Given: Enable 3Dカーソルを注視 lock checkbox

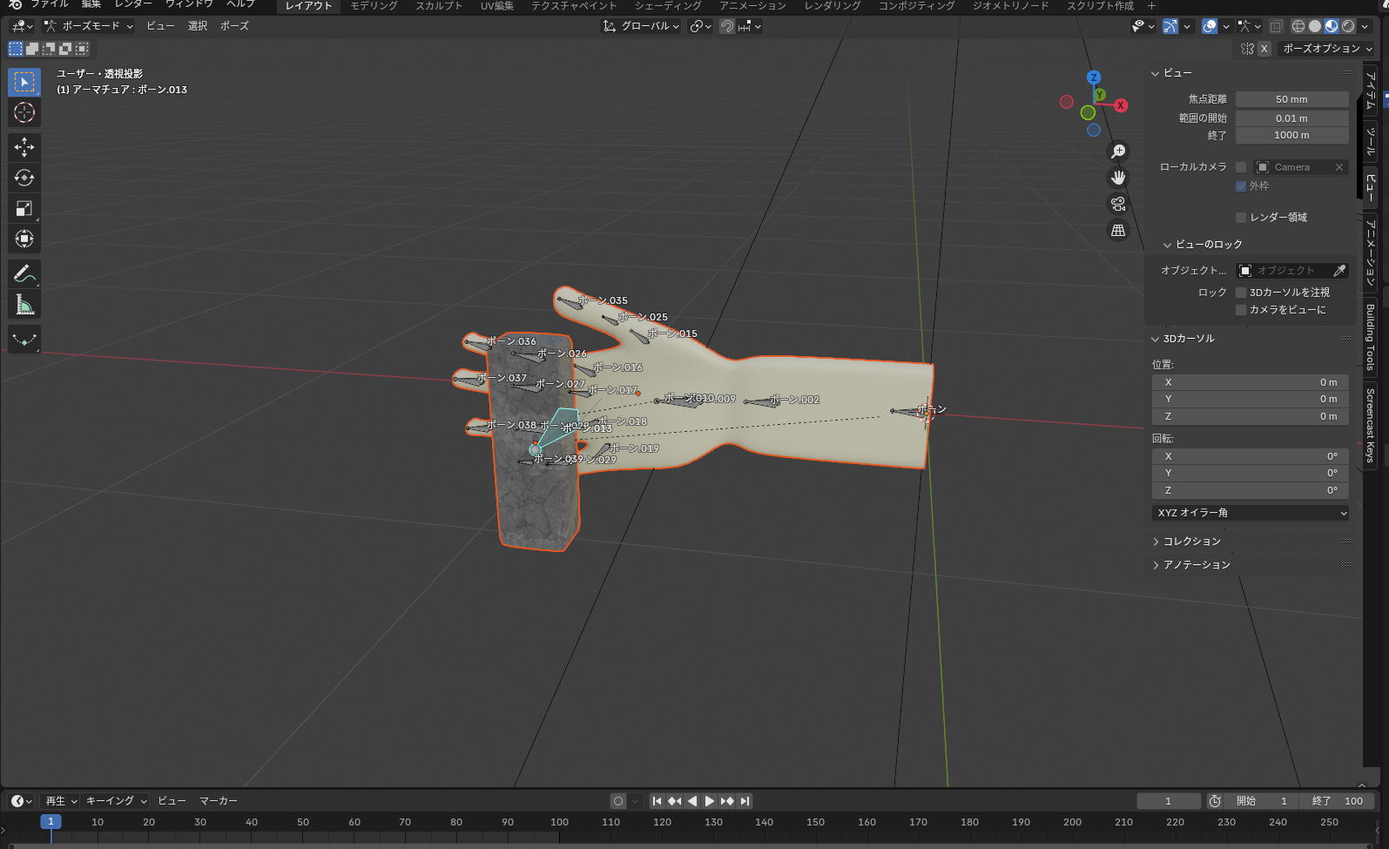Looking at the screenshot, I should pyautogui.click(x=1241, y=293).
